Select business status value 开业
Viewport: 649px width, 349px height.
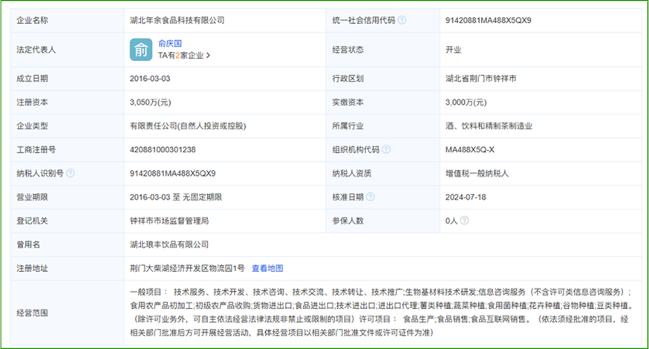pyautogui.click(x=453, y=50)
